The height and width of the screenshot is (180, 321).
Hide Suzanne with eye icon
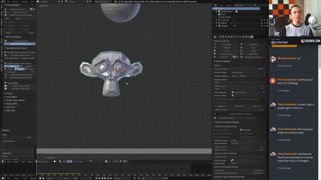(x=262, y=26)
